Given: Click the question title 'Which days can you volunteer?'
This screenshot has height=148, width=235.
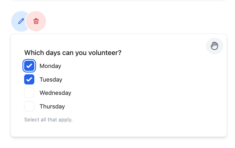Looking at the screenshot, I should (x=73, y=53).
